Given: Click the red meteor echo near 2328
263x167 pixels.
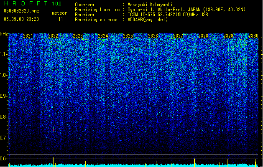Looking at the screenshot, I should tap(194, 130).
